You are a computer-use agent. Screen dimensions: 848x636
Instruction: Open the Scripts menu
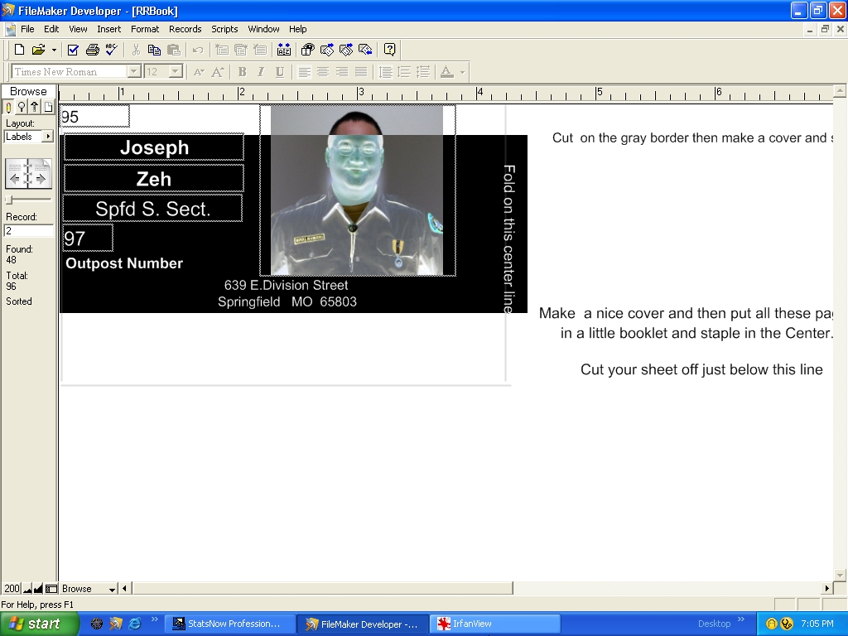coord(224,29)
